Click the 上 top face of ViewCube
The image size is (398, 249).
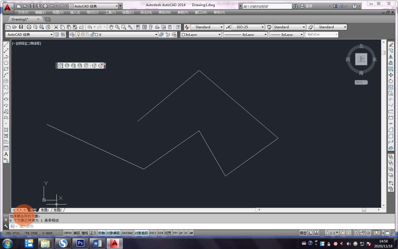point(361,59)
